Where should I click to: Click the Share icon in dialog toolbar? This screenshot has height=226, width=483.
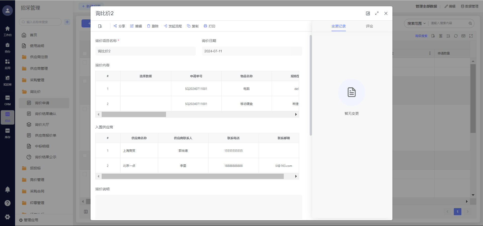[115, 26]
